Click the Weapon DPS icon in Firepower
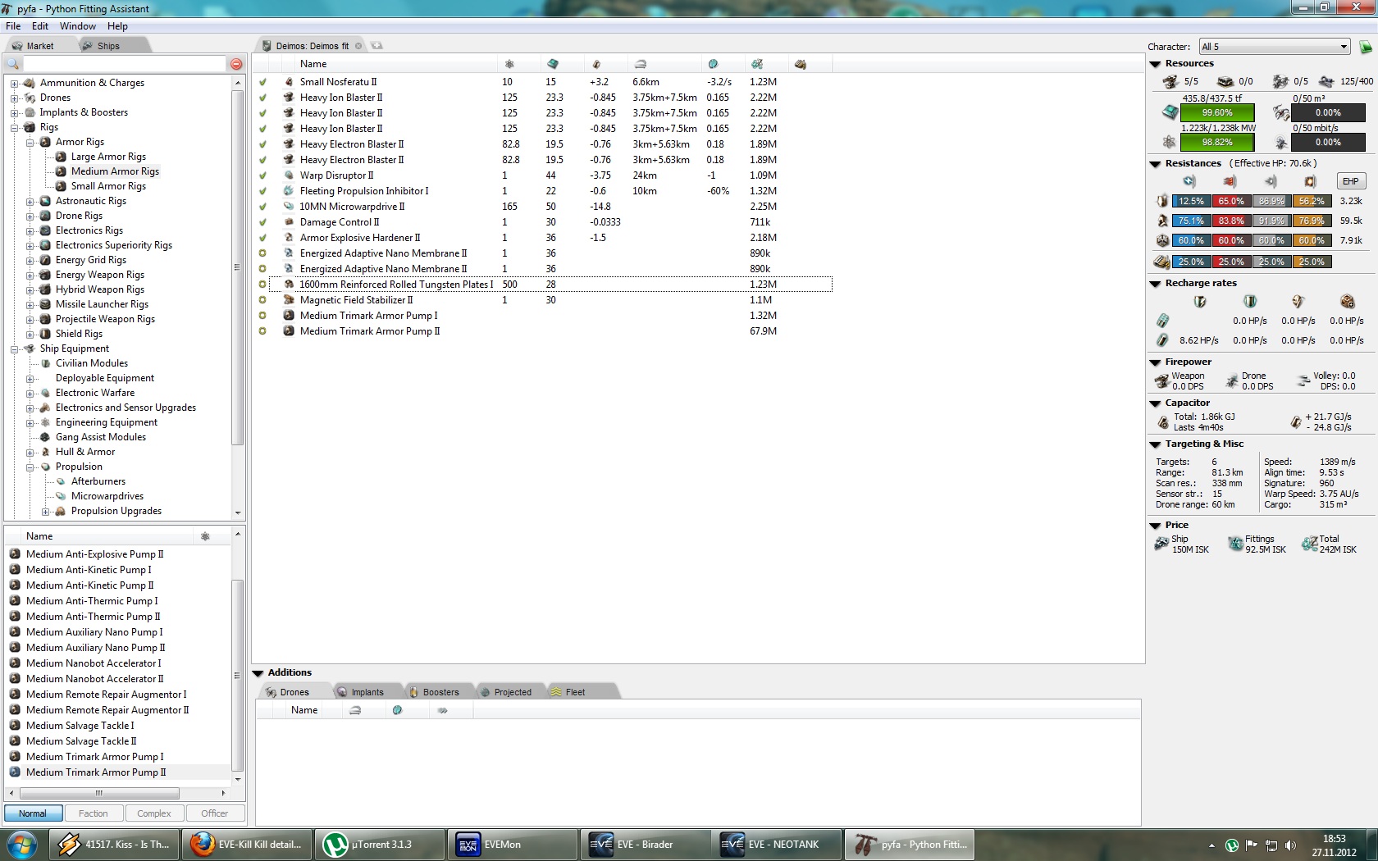This screenshot has width=1378, height=861. (x=1161, y=380)
